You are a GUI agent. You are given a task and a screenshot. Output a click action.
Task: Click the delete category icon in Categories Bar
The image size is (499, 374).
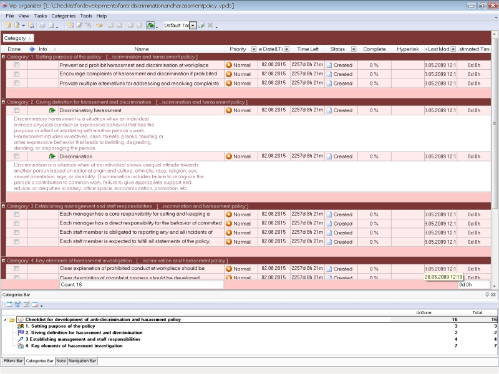coord(36,304)
